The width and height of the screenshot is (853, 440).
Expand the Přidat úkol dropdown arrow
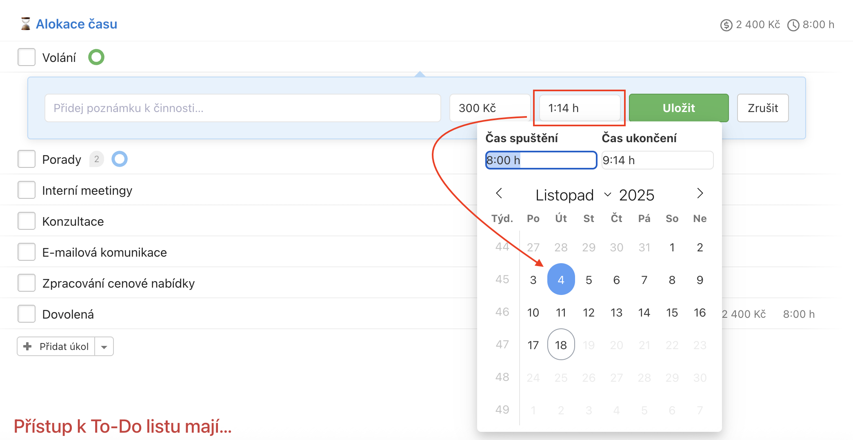point(104,347)
